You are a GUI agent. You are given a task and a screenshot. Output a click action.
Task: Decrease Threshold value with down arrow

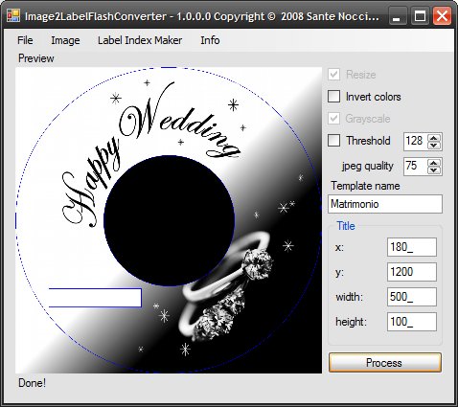point(434,146)
